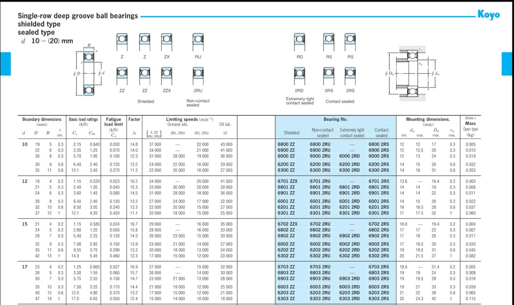
Task: Click the 'Fatigue load limit' column header
Action: pos(114,122)
